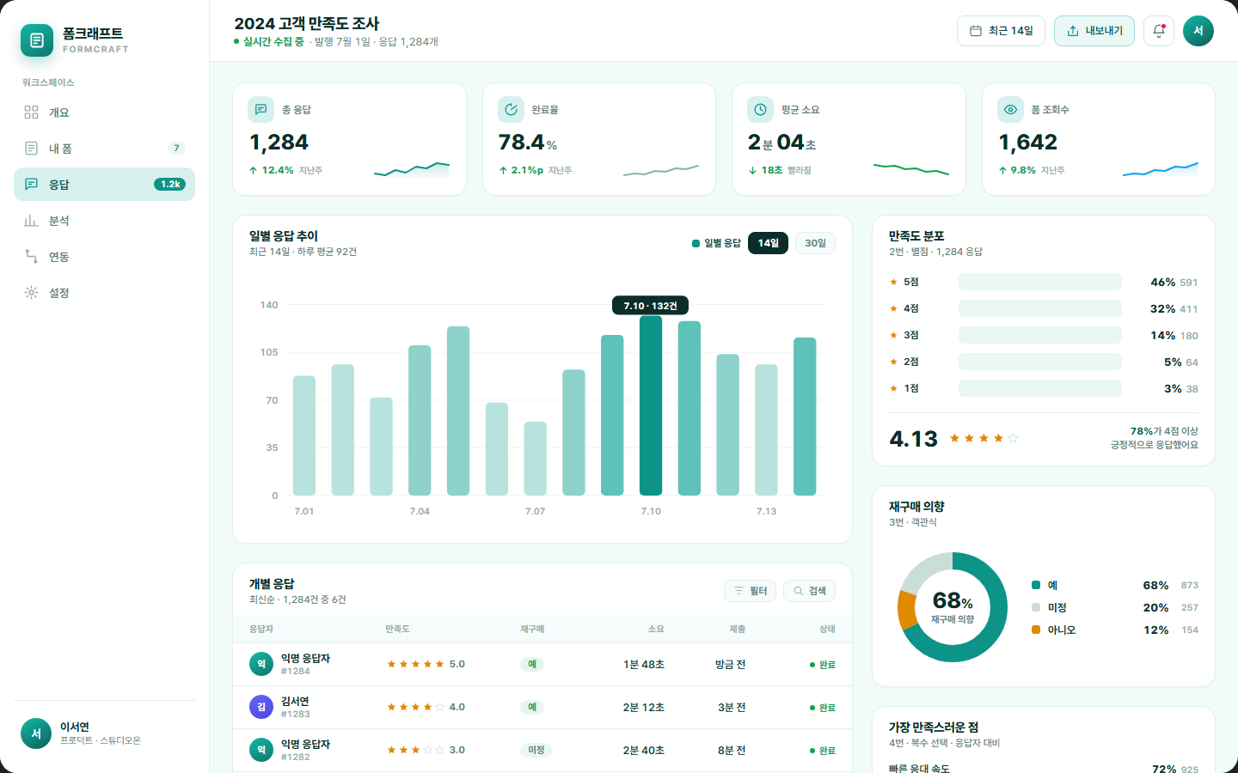Screen dimensions: 1238x773
Task: Click the 아니오 orange legend swatch
Action: coord(1036,630)
